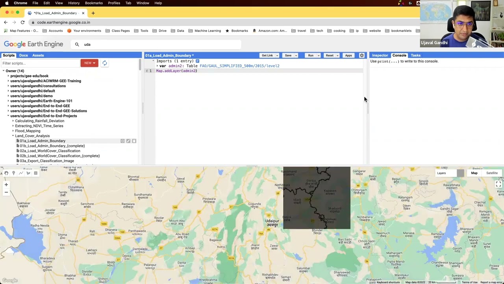504x284 pixels.
Task: Zoom out on the map
Action: 6,192
